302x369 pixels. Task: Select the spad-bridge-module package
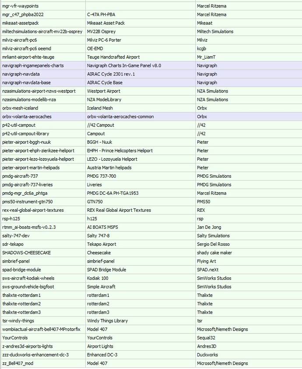(21, 270)
